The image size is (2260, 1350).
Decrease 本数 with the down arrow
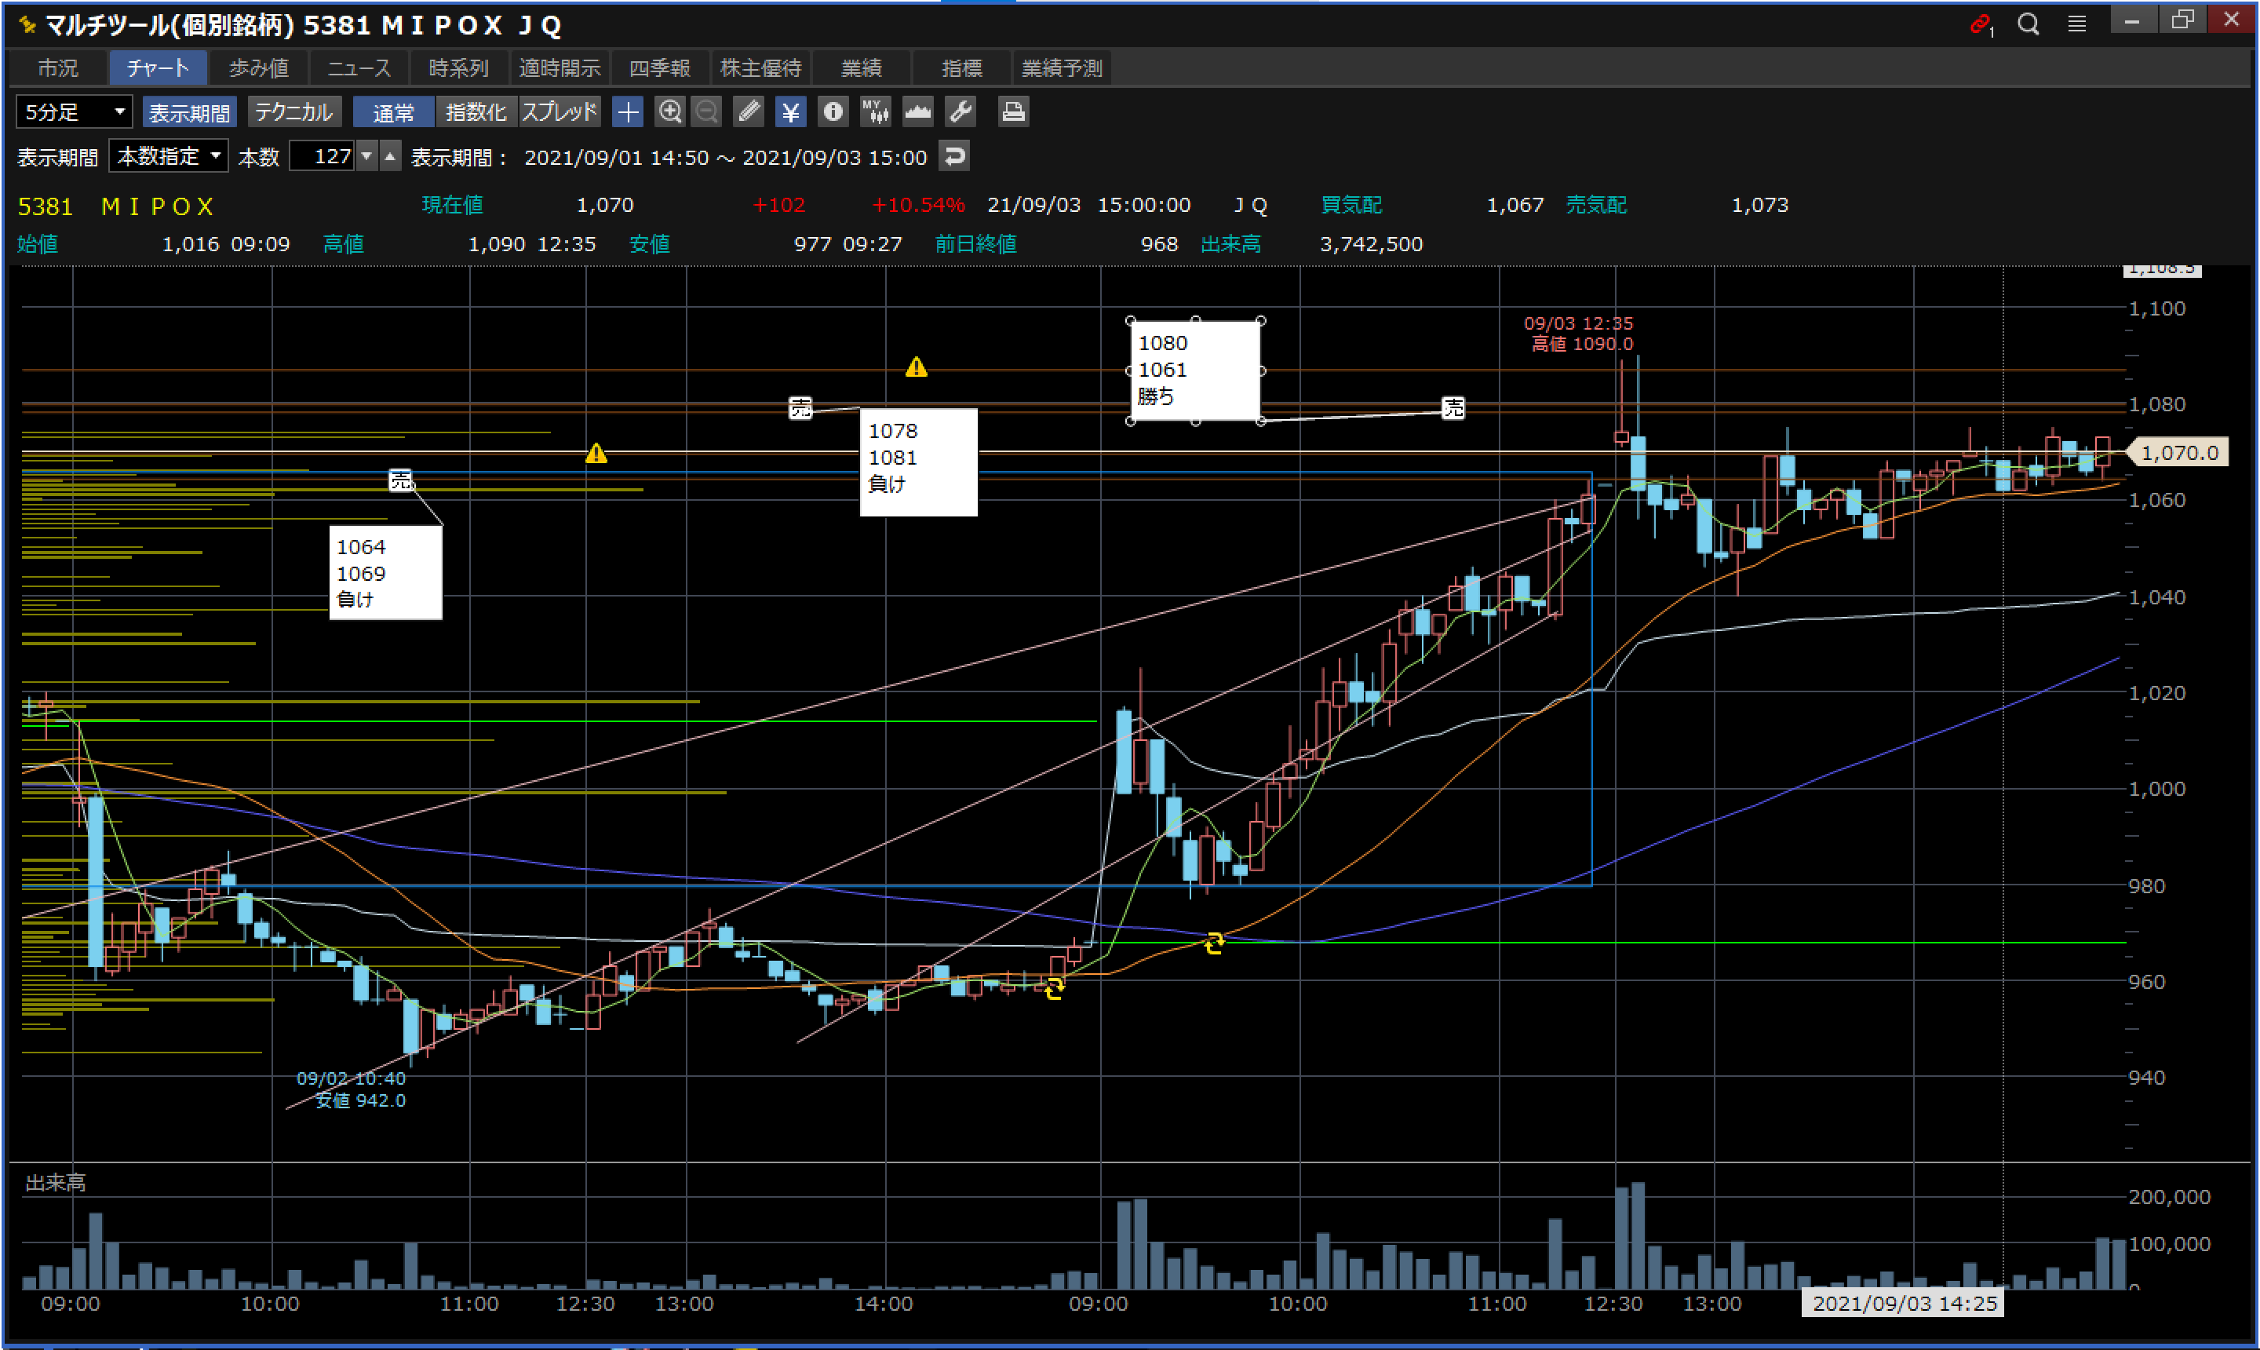coord(366,156)
